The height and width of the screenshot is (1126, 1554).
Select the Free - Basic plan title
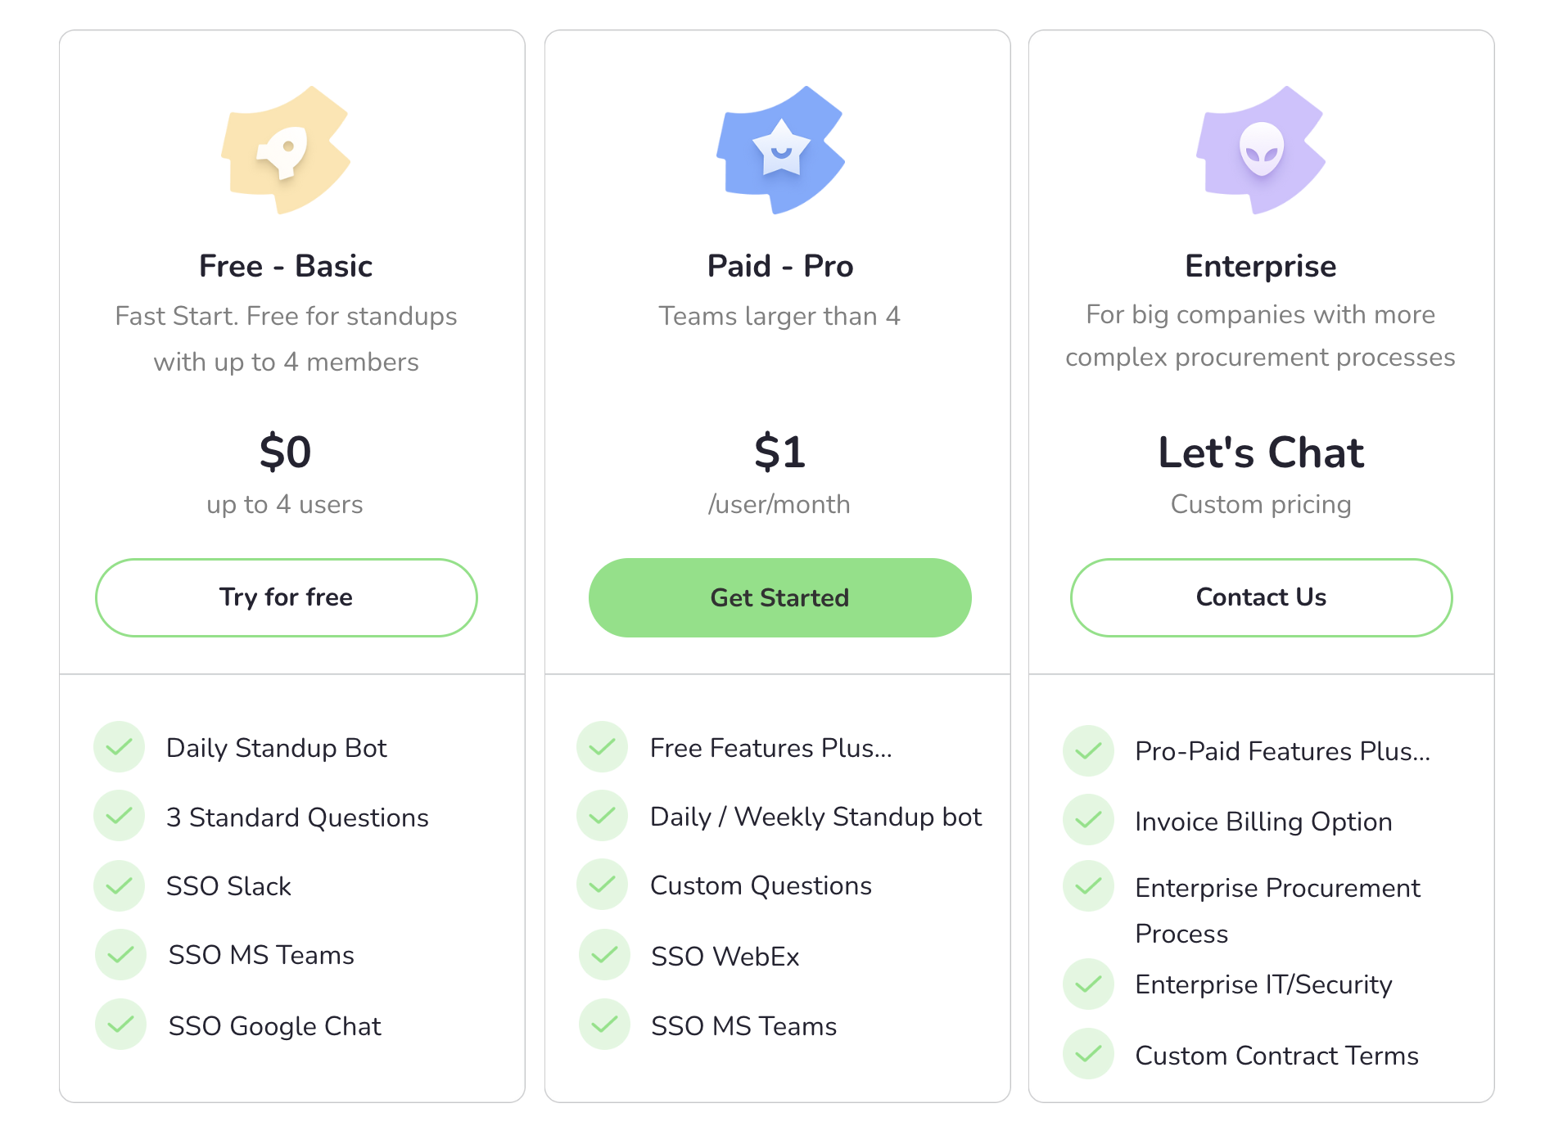tap(286, 266)
